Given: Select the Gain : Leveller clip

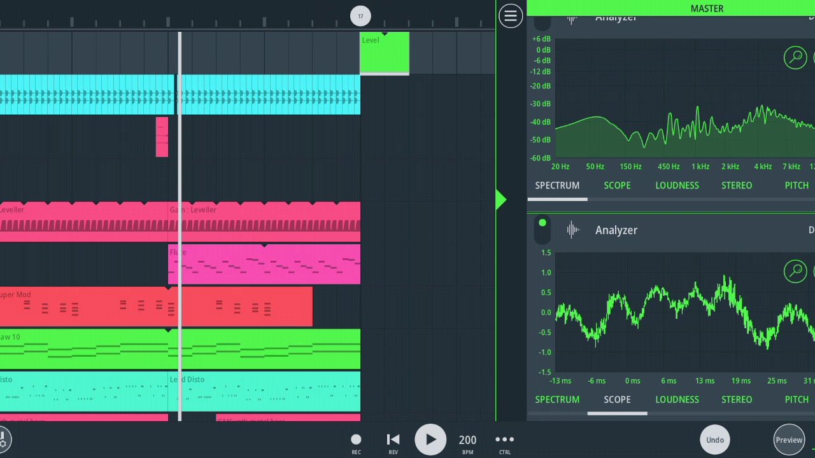Looking at the screenshot, I should 264,221.
